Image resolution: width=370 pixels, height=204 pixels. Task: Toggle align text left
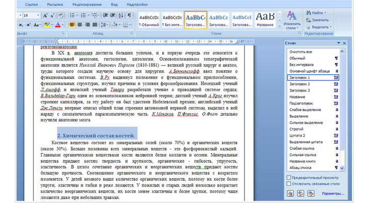pos(72,25)
